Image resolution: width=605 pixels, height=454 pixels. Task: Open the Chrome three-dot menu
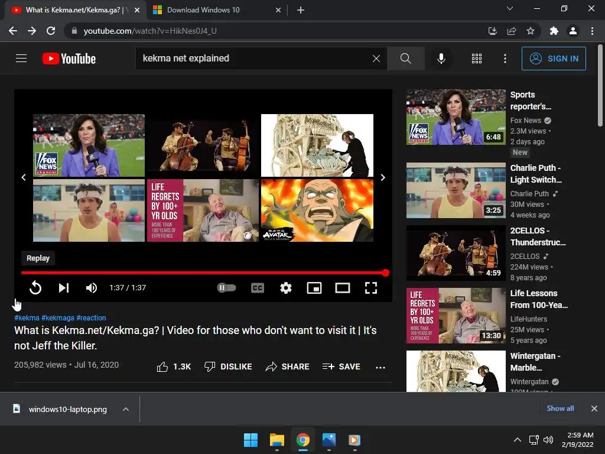(592, 31)
